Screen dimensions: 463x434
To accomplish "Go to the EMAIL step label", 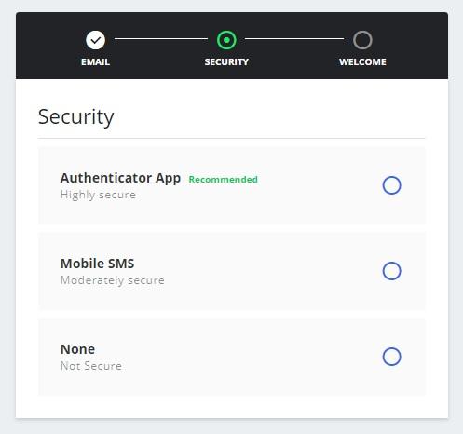I will click(95, 62).
